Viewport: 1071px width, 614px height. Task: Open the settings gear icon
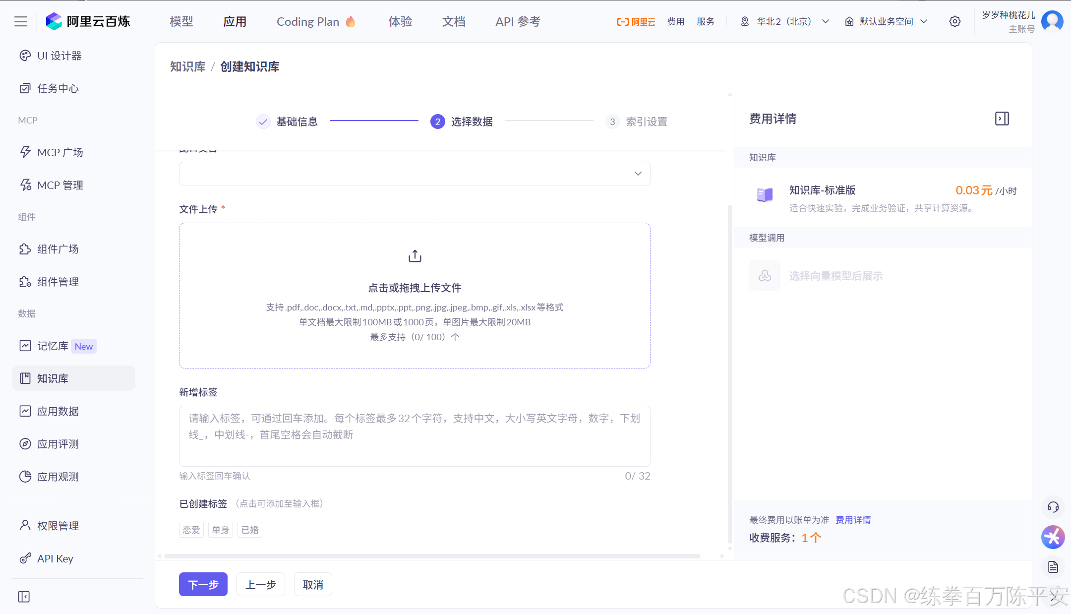[x=954, y=21]
